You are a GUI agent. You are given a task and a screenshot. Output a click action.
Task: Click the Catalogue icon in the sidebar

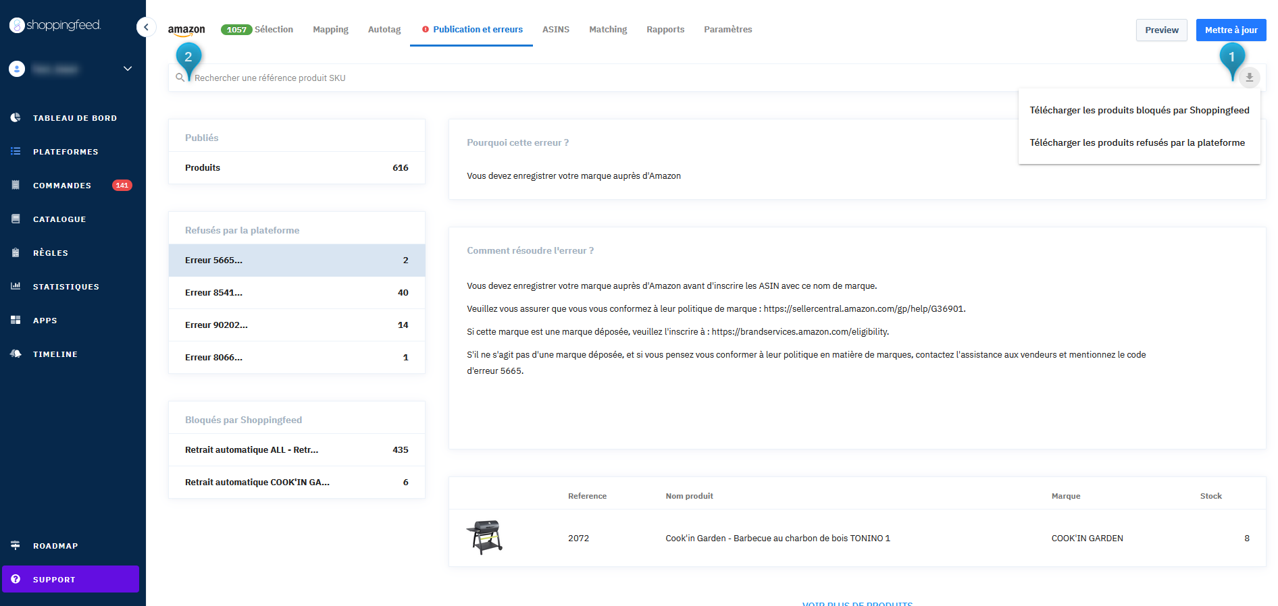tap(16, 219)
